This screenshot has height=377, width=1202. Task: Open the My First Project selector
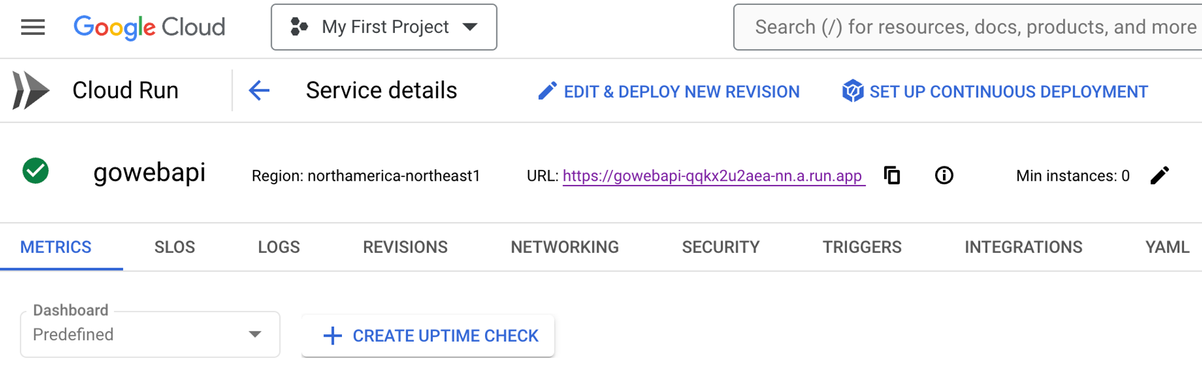pyautogui.click(x=383, y=27)
